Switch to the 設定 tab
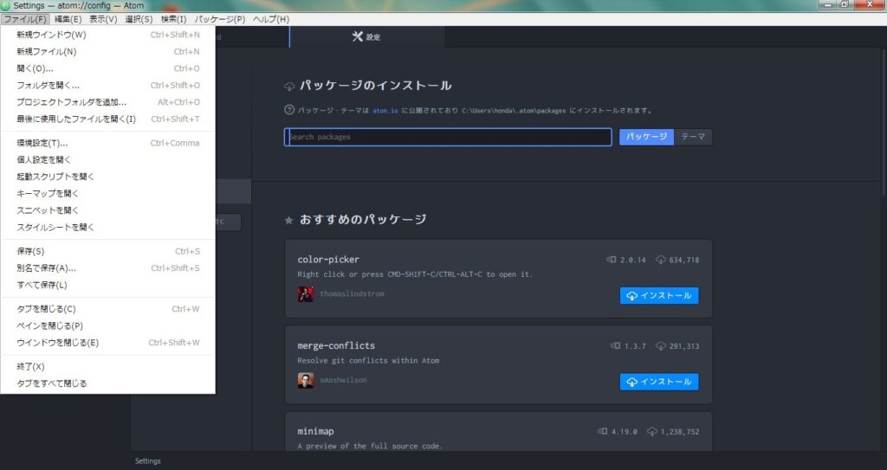 (366, 36)
